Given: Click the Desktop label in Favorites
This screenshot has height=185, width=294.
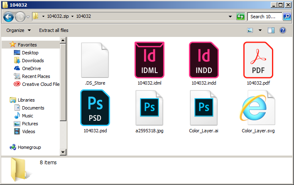Looking at the screenshot, I should (30, 53).
